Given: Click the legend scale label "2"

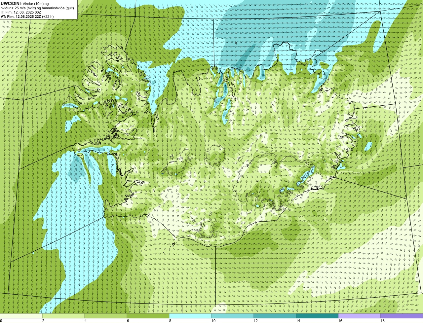Looking at the screenshot, I should tap(43, 321).
